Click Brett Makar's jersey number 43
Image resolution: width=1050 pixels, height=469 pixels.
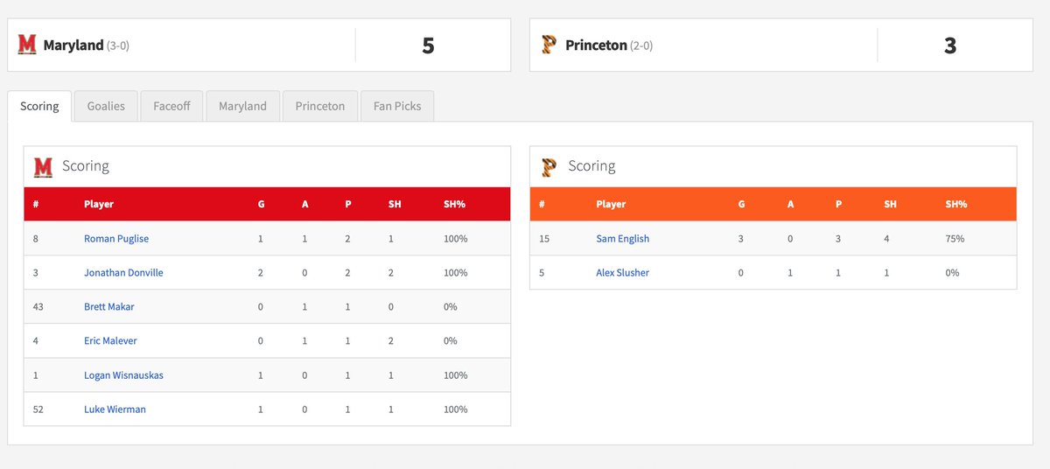point(38,307)
